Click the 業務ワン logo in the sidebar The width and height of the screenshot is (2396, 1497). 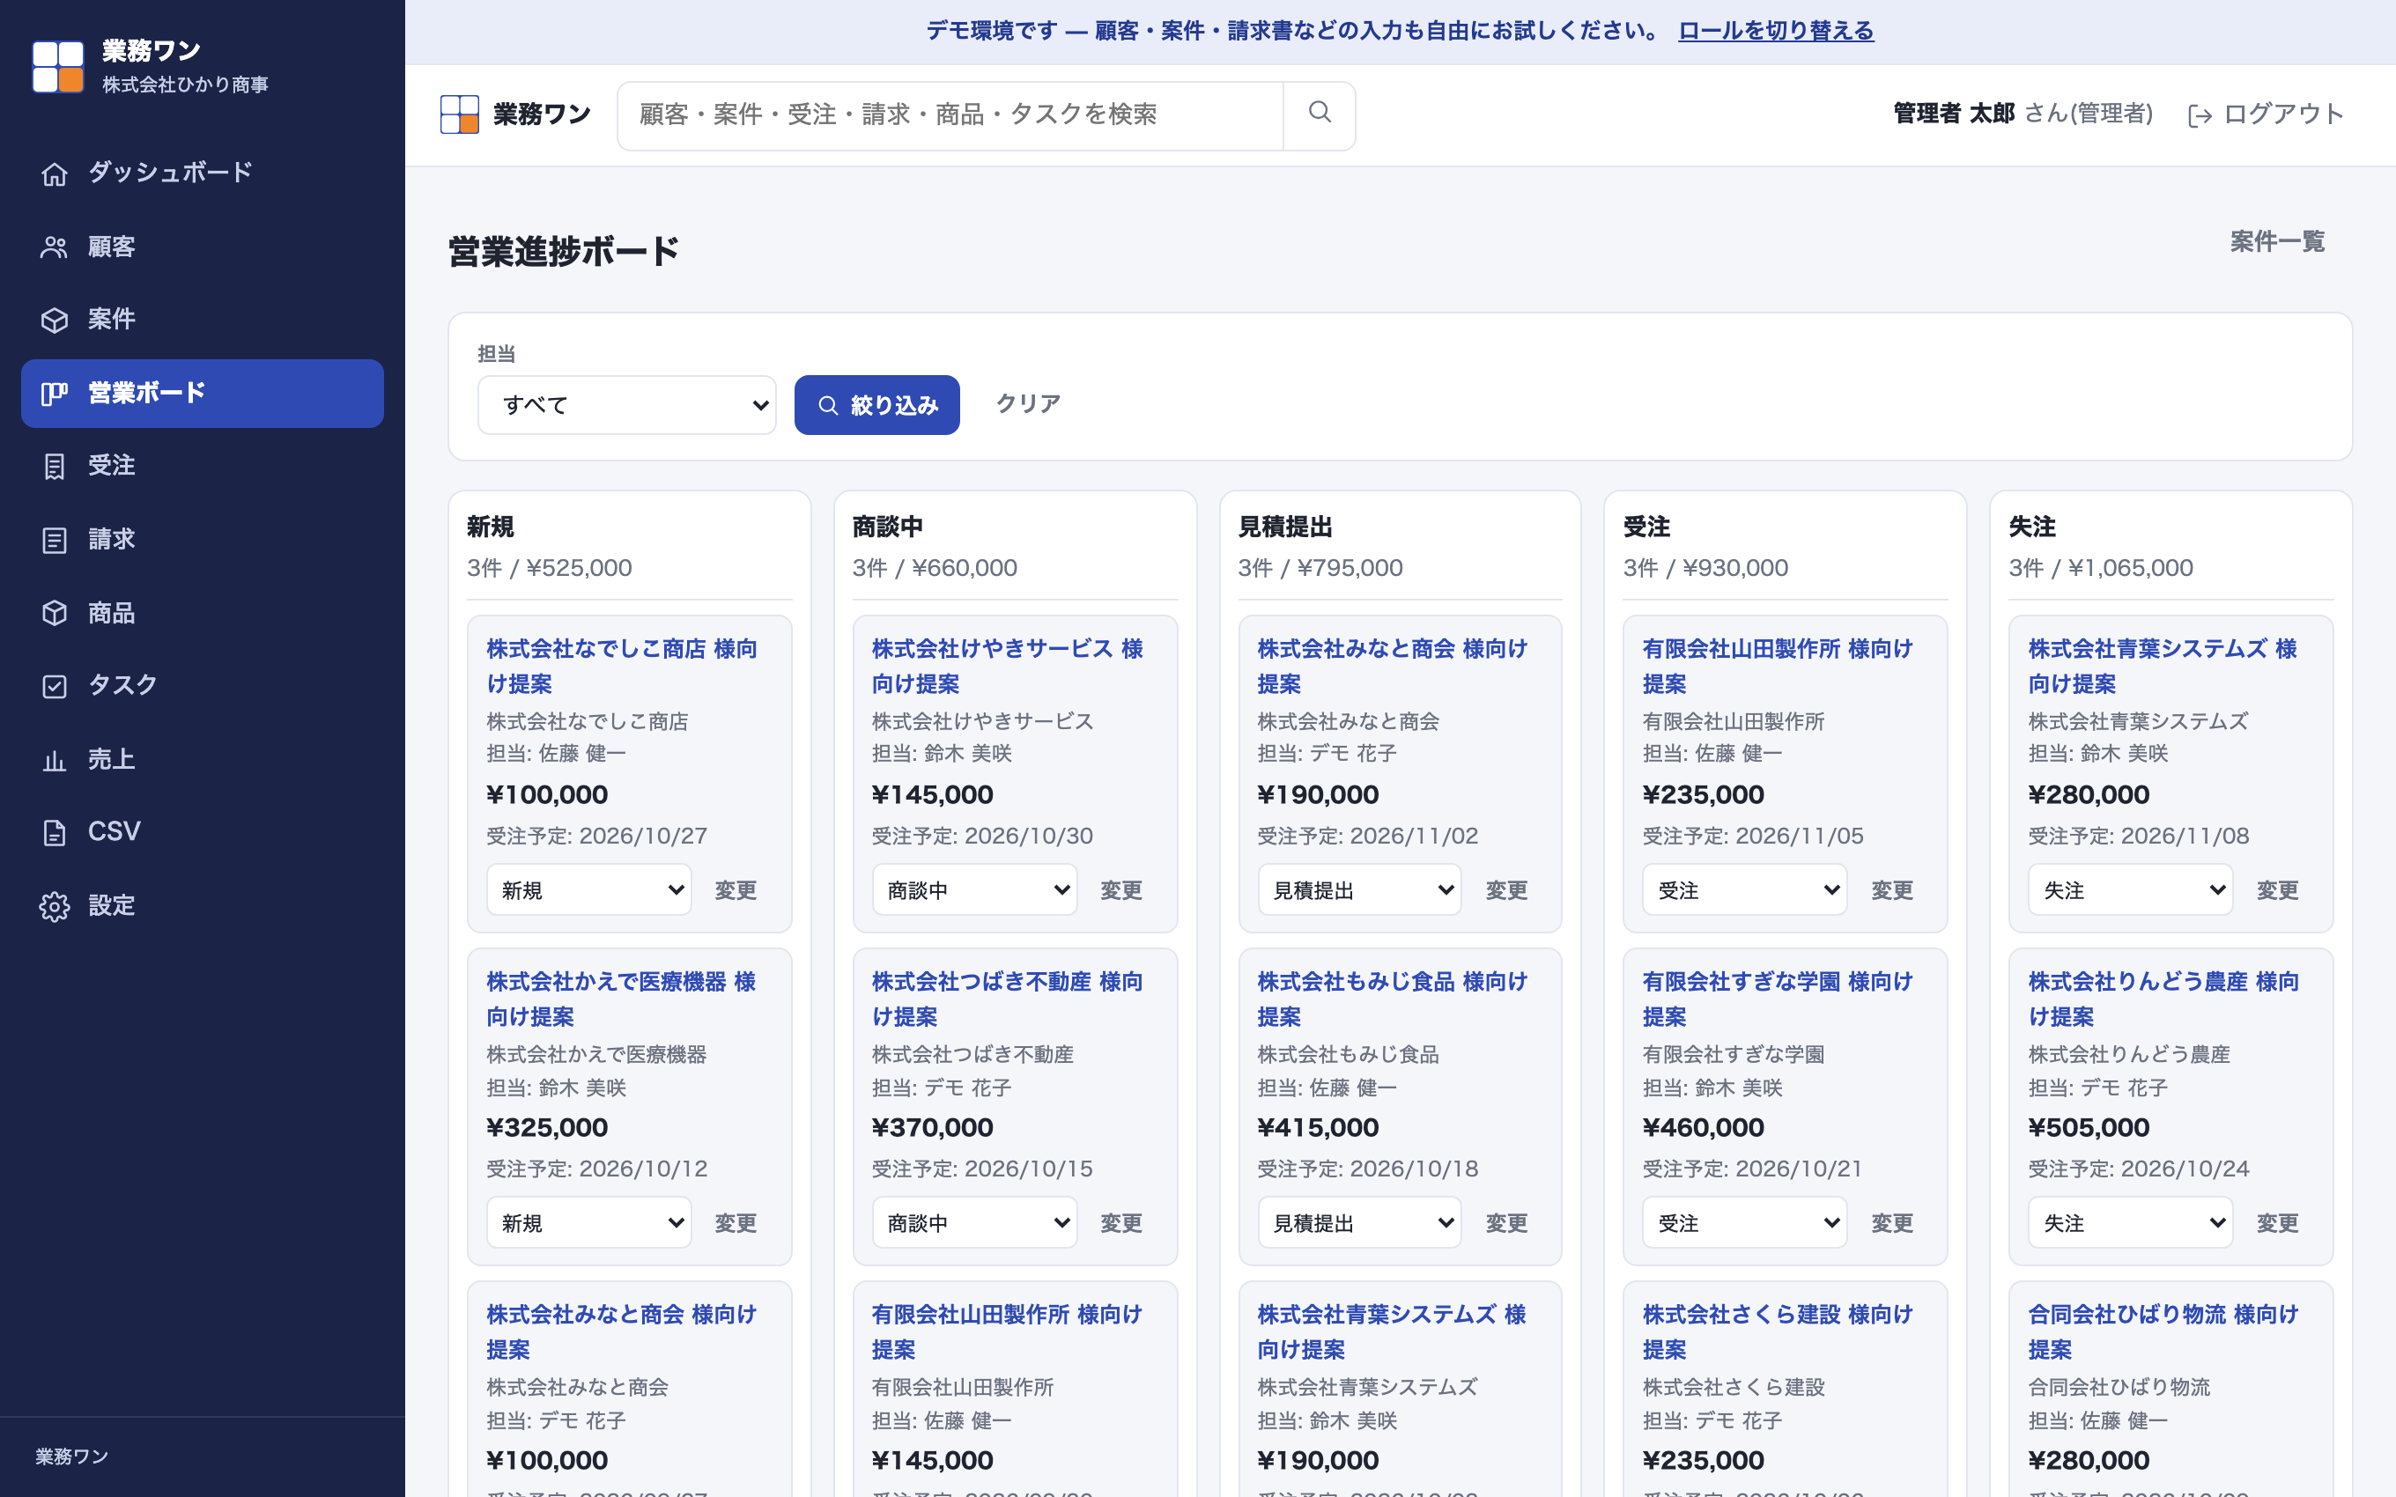[57, 66]
